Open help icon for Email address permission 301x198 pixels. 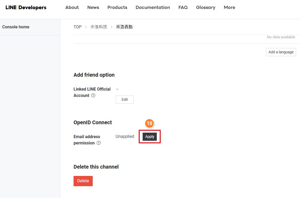99,143
